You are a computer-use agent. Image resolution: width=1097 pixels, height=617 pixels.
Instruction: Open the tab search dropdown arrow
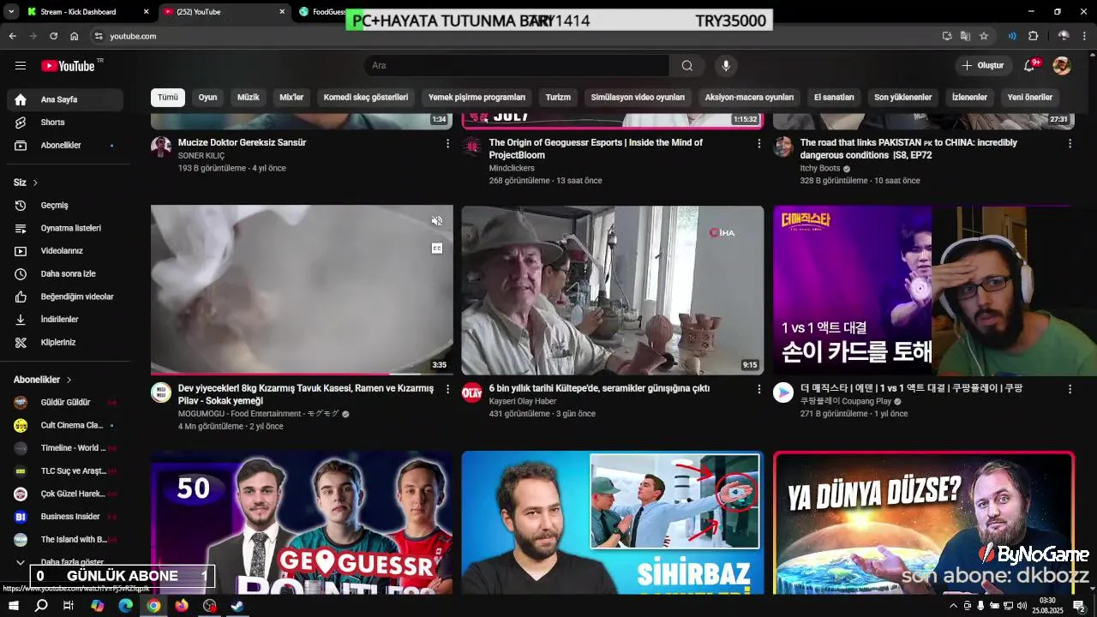[x=11, y=12]
